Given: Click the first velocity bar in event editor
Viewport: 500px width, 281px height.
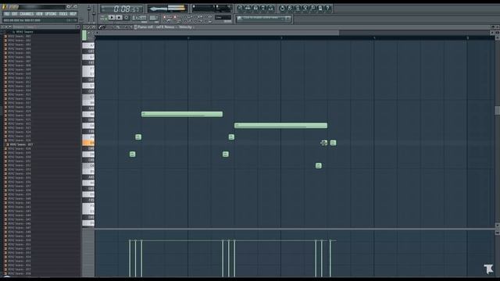Looking at the screenshot, I should (130, 258).
